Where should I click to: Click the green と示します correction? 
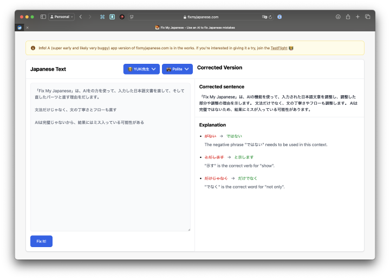pos(244,157)
